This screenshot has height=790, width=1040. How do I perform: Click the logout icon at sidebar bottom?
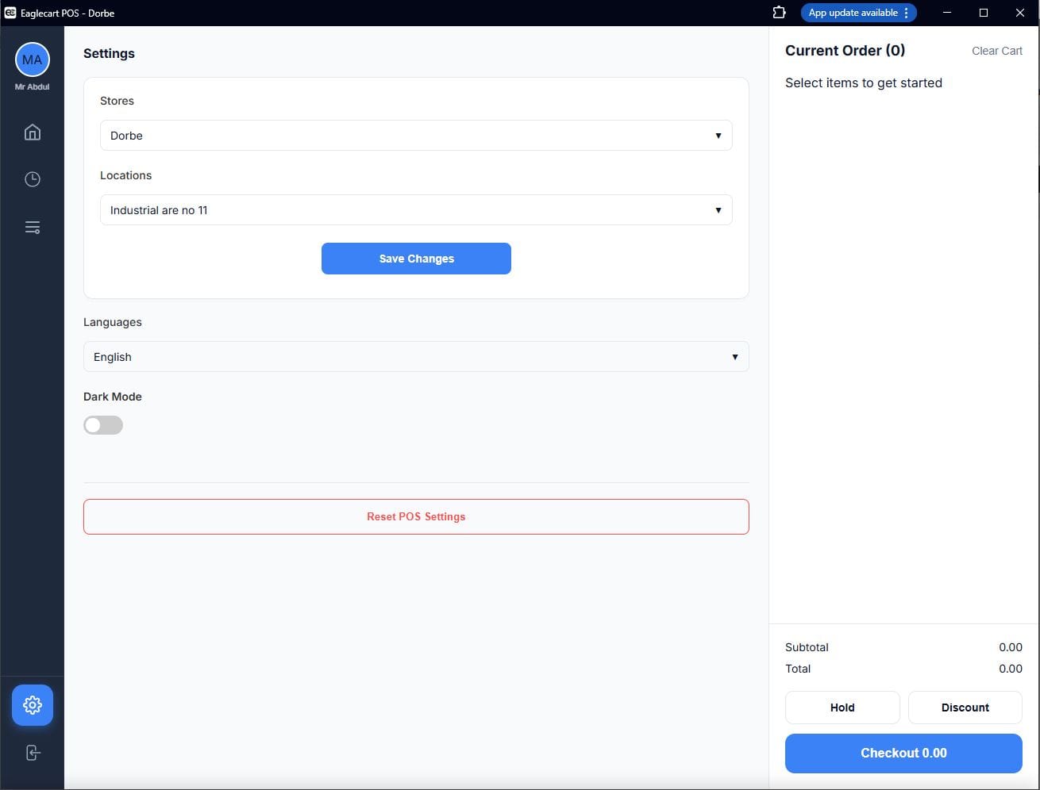pos(33,753)
